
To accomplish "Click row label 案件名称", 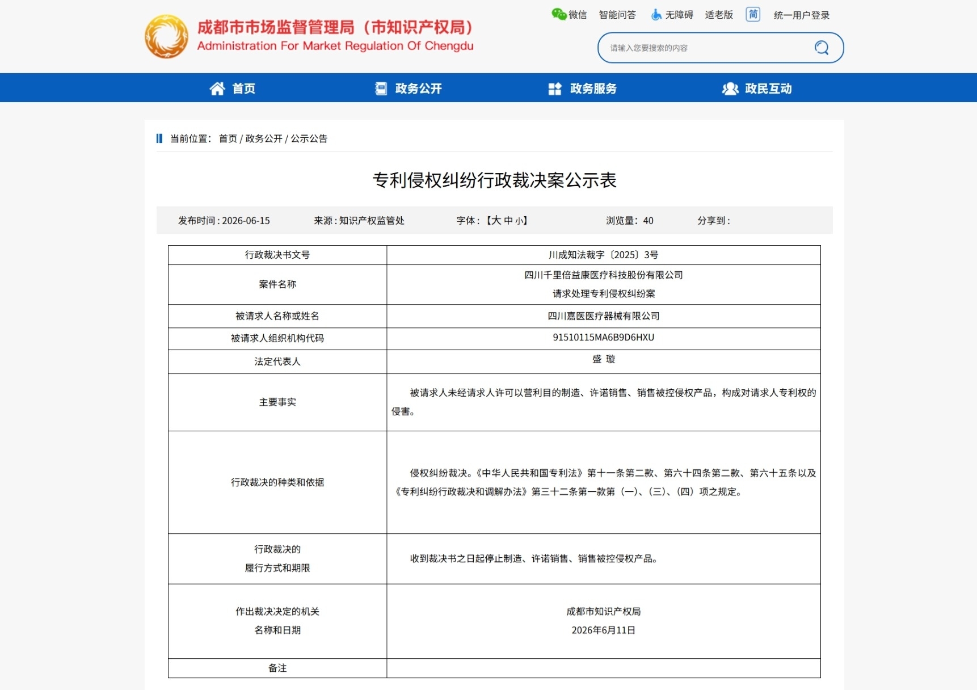I will tap(277, 284).
